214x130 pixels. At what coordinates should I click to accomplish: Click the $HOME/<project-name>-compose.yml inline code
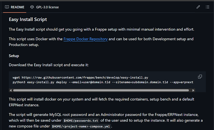pos(80,126)
